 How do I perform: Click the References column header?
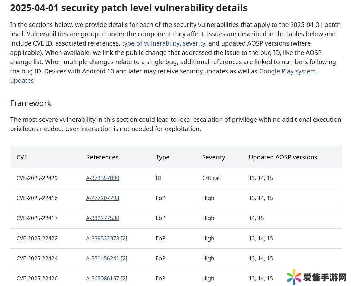[102, 157]
